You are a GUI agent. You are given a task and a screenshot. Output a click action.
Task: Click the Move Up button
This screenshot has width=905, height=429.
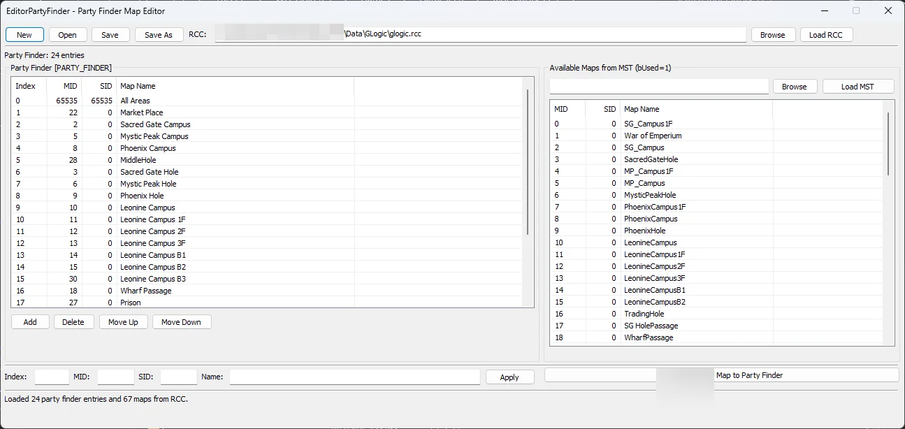point(124,322)
